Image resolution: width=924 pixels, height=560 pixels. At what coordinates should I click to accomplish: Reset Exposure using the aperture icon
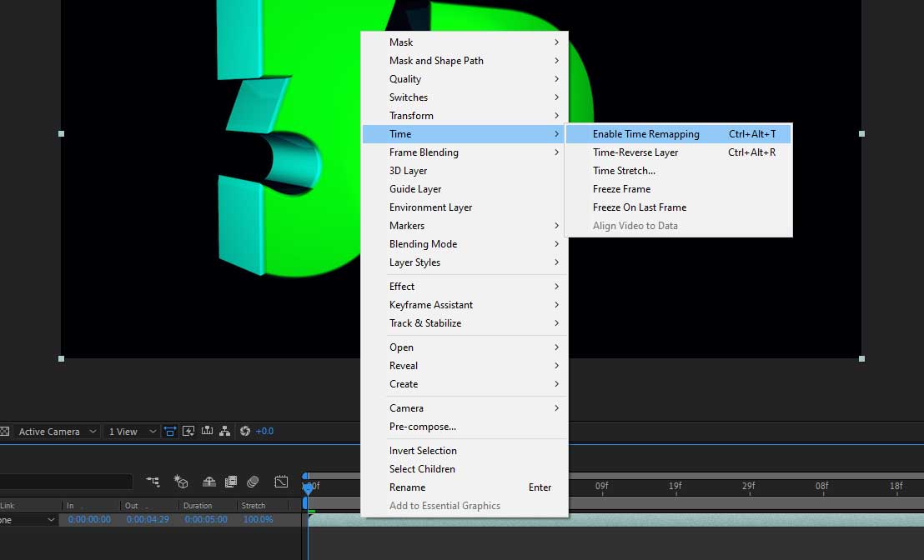(x=245, y=431)
